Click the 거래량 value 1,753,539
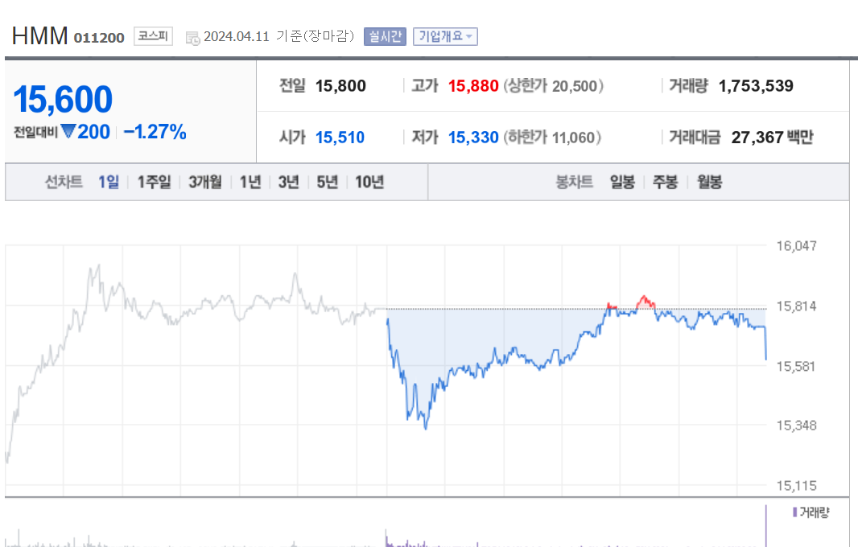Viewport: 858px width, 547px height. [x=756, y=86]
